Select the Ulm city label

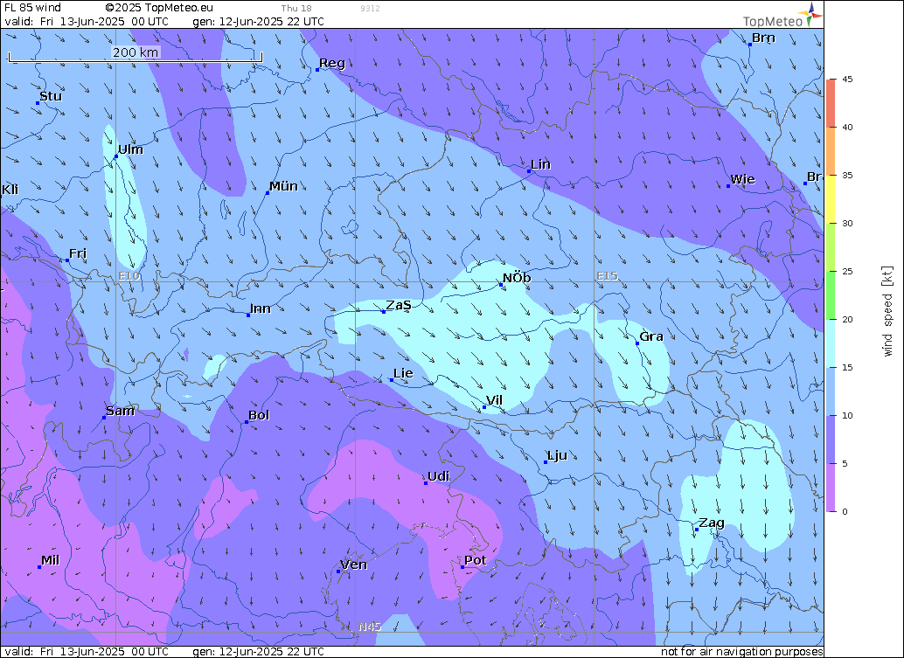coord(131,149)
